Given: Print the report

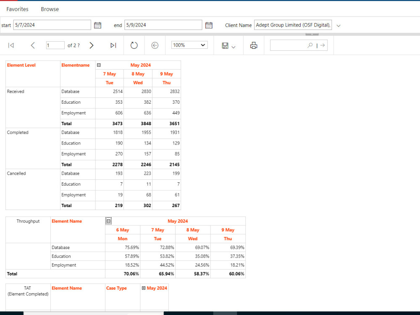Looking at the screenshot, I should coord(254,45).
